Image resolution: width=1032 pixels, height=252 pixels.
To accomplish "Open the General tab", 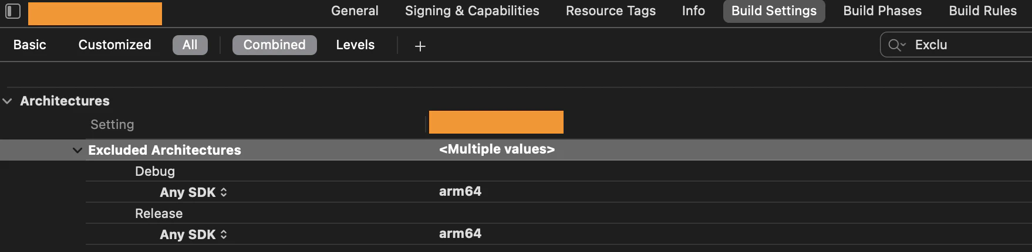I will 355,11.
